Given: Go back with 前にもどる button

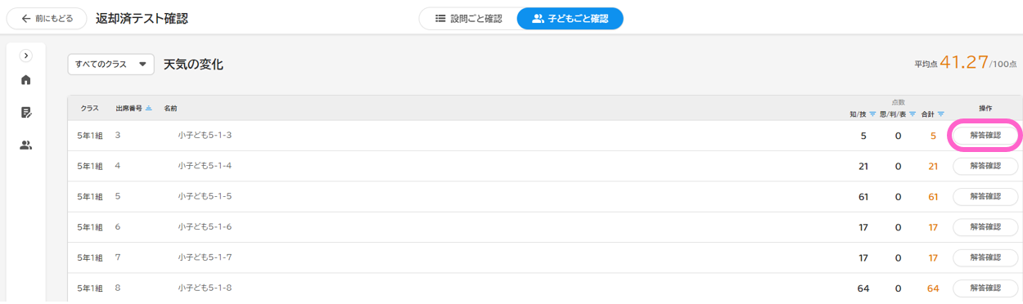Looking at the screenshot, I should 47,18.
